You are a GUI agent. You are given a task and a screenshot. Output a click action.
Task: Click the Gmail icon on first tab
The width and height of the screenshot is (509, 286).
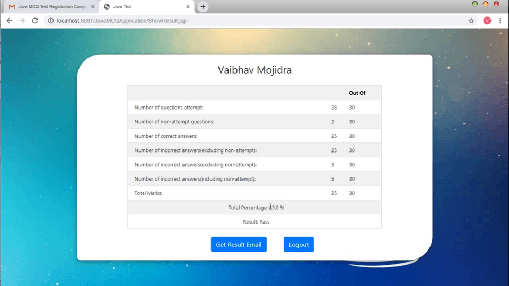12,7
